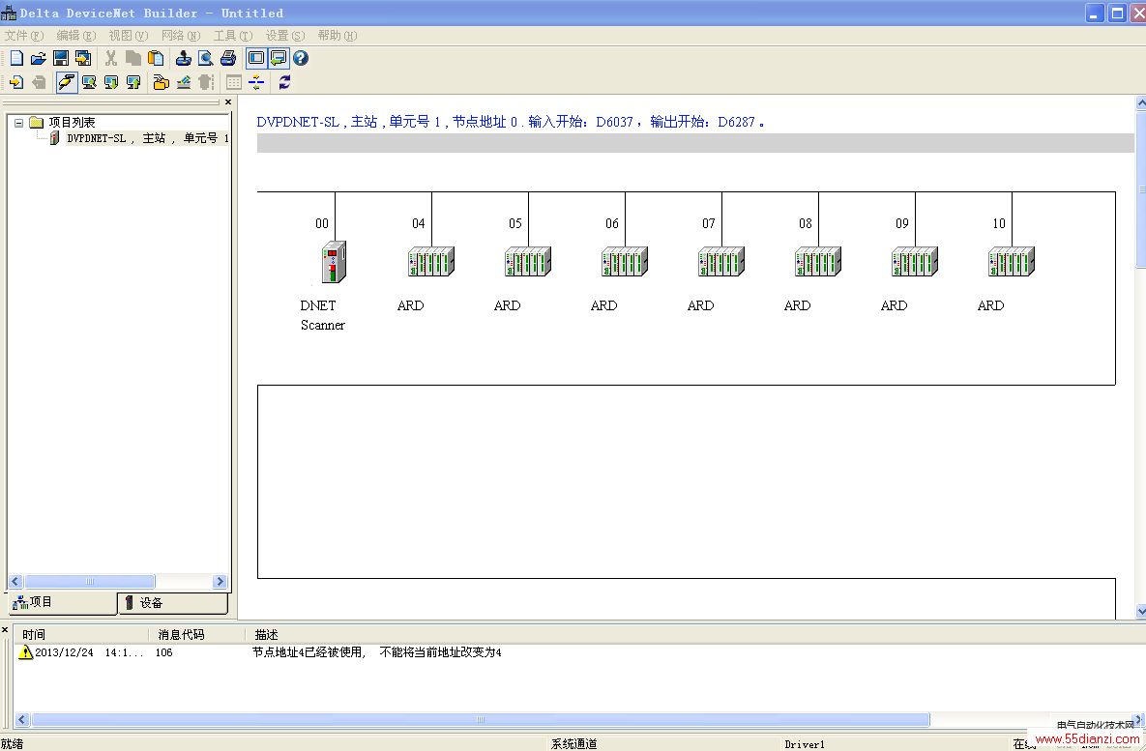The height and width of the screenshot is (751, 1146).
Task: Click the network view scroll up arrow
Action: [1141, 103]
